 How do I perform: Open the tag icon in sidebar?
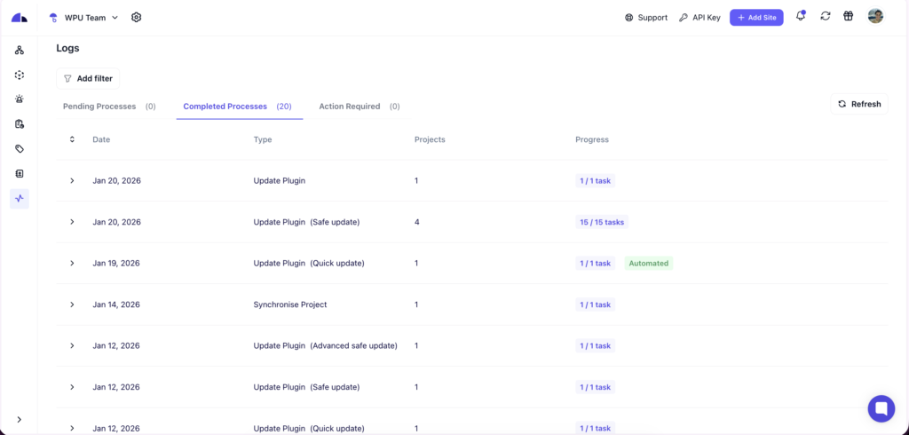click(x=20, y=149)
